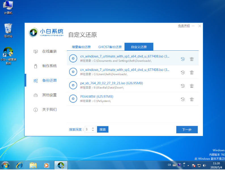
Task: Switch to GHOST备份还原 tab
Action: (x=110, y=47)
